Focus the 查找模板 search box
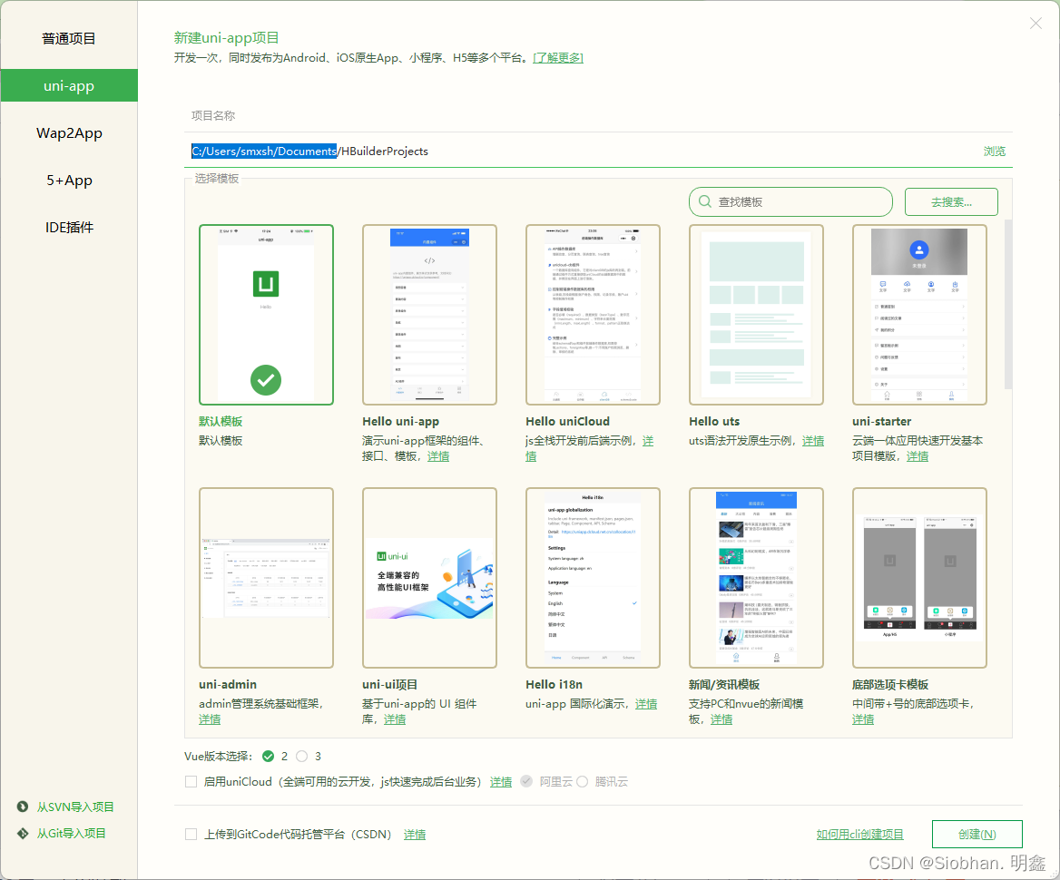The image size is (1060, 880). 790,201
